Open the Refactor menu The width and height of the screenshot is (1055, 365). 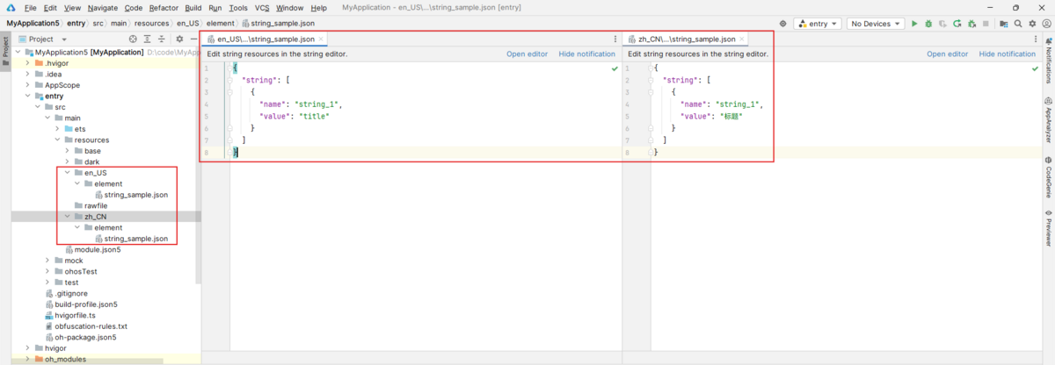164,7
